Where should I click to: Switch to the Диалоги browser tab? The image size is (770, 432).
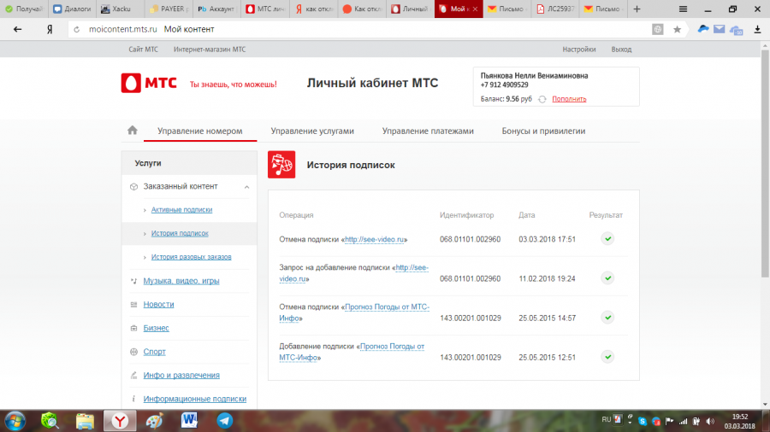72,9
